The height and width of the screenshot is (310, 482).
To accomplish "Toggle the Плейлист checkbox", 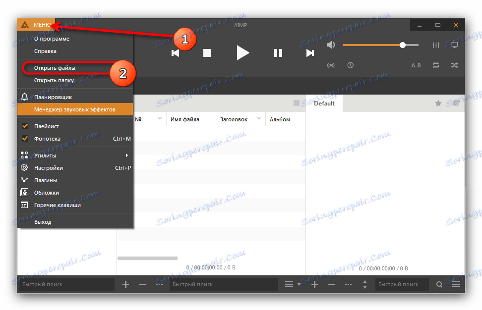I will click(x=25, y=126).
